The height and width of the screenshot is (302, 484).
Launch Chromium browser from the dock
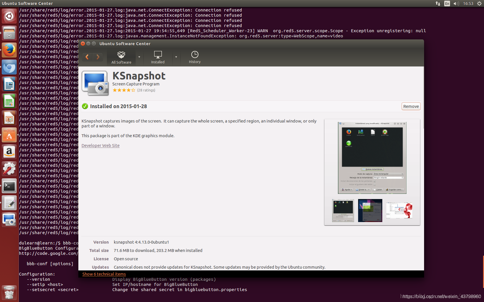click(9, 67)
